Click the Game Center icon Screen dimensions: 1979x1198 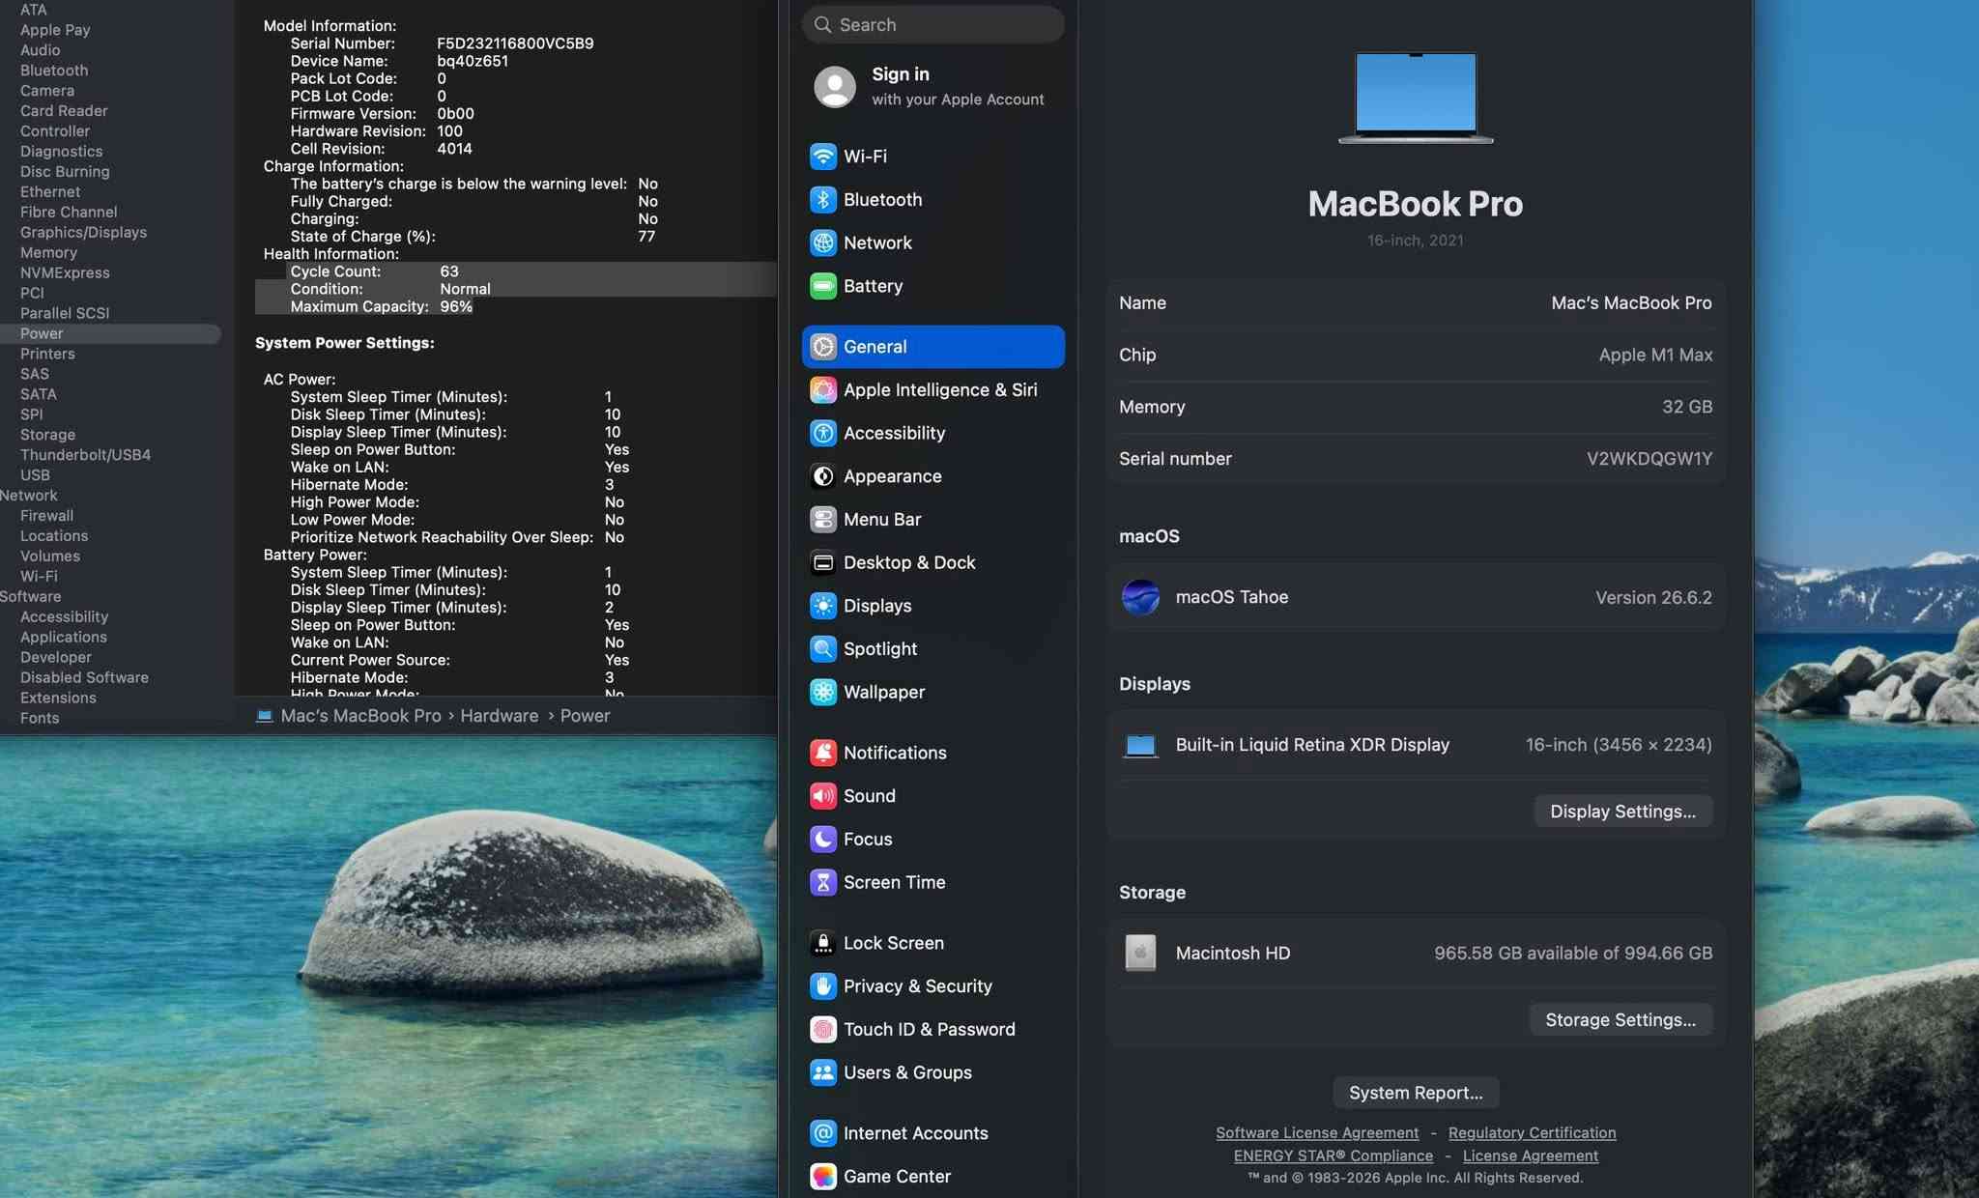(822, 1177)
